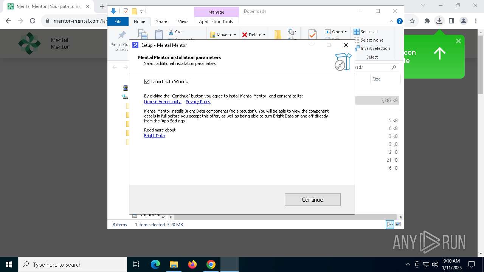Click the taskbar search box
The height and width of the screenshot is (272, 484).
(x=73, y=264)
